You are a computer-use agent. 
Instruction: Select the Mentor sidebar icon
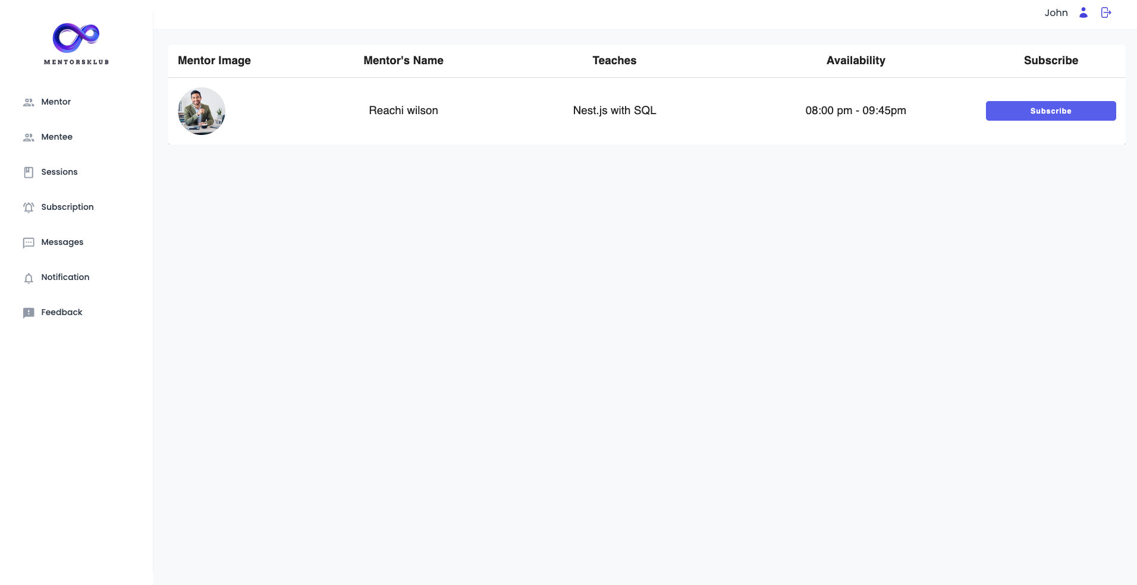click(29, 102)
